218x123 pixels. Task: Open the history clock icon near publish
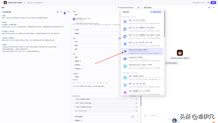(208, 3)
